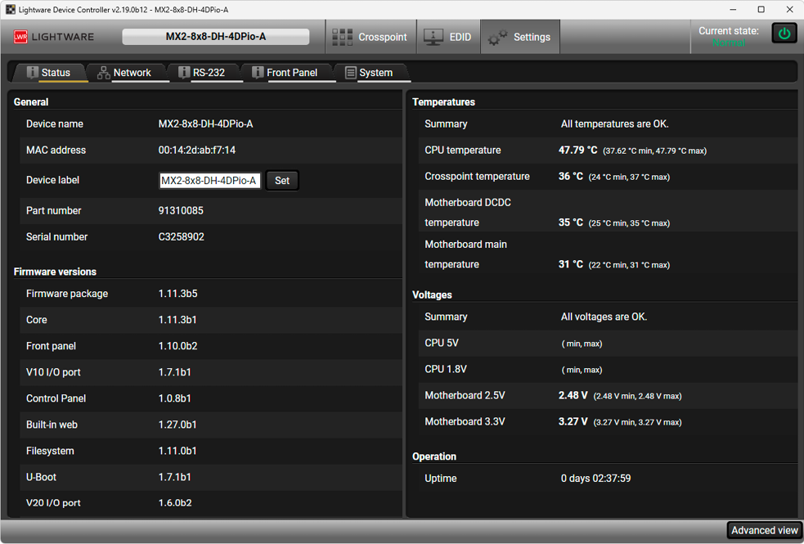Viewport: 804px width, 544px height.
Task: Click the green power state button
Action: (784, 34)
